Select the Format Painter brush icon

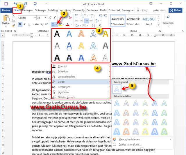pyautogui.click(x=13, y=25)
